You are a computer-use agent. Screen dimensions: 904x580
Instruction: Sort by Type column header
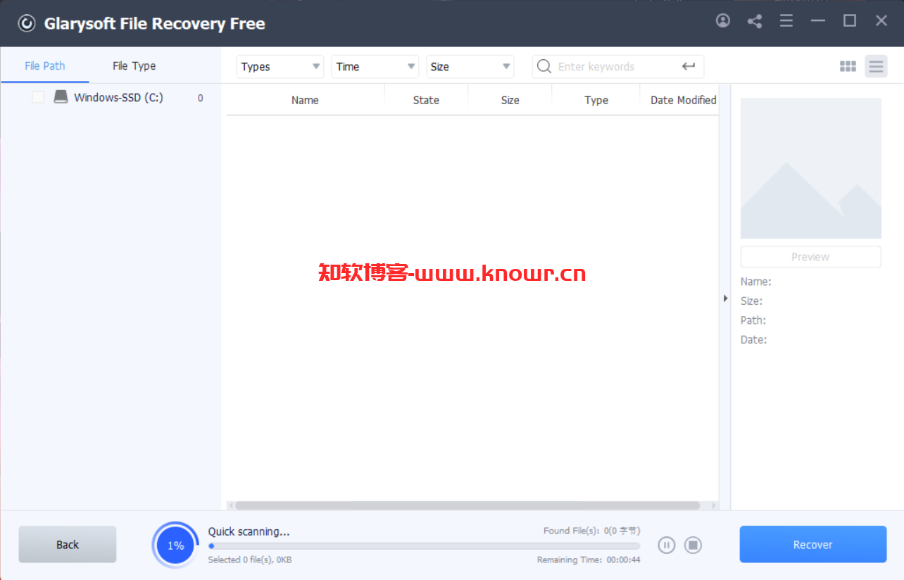pyautogui.click(x=596, y=100)
